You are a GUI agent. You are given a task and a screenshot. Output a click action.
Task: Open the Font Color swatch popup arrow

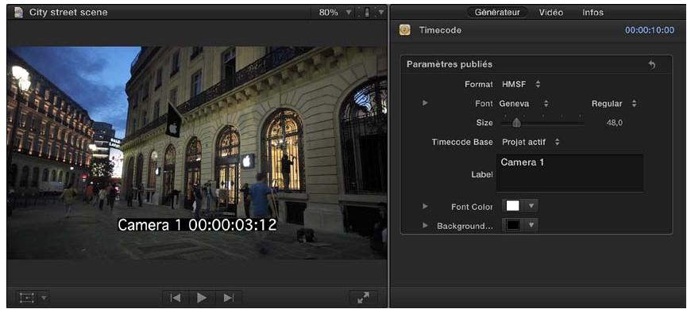[531, 206]
